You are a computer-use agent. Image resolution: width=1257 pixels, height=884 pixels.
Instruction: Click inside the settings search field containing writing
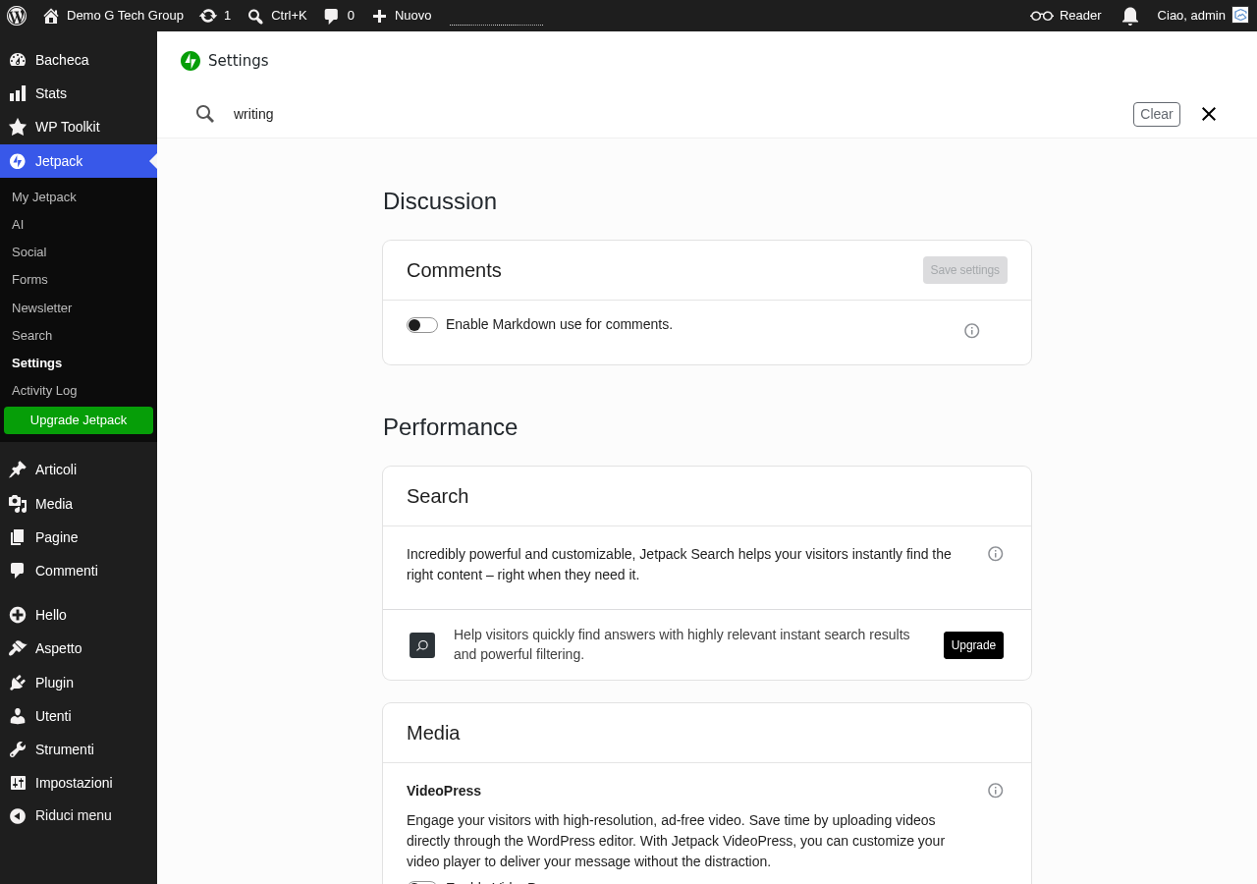point(678,114)
